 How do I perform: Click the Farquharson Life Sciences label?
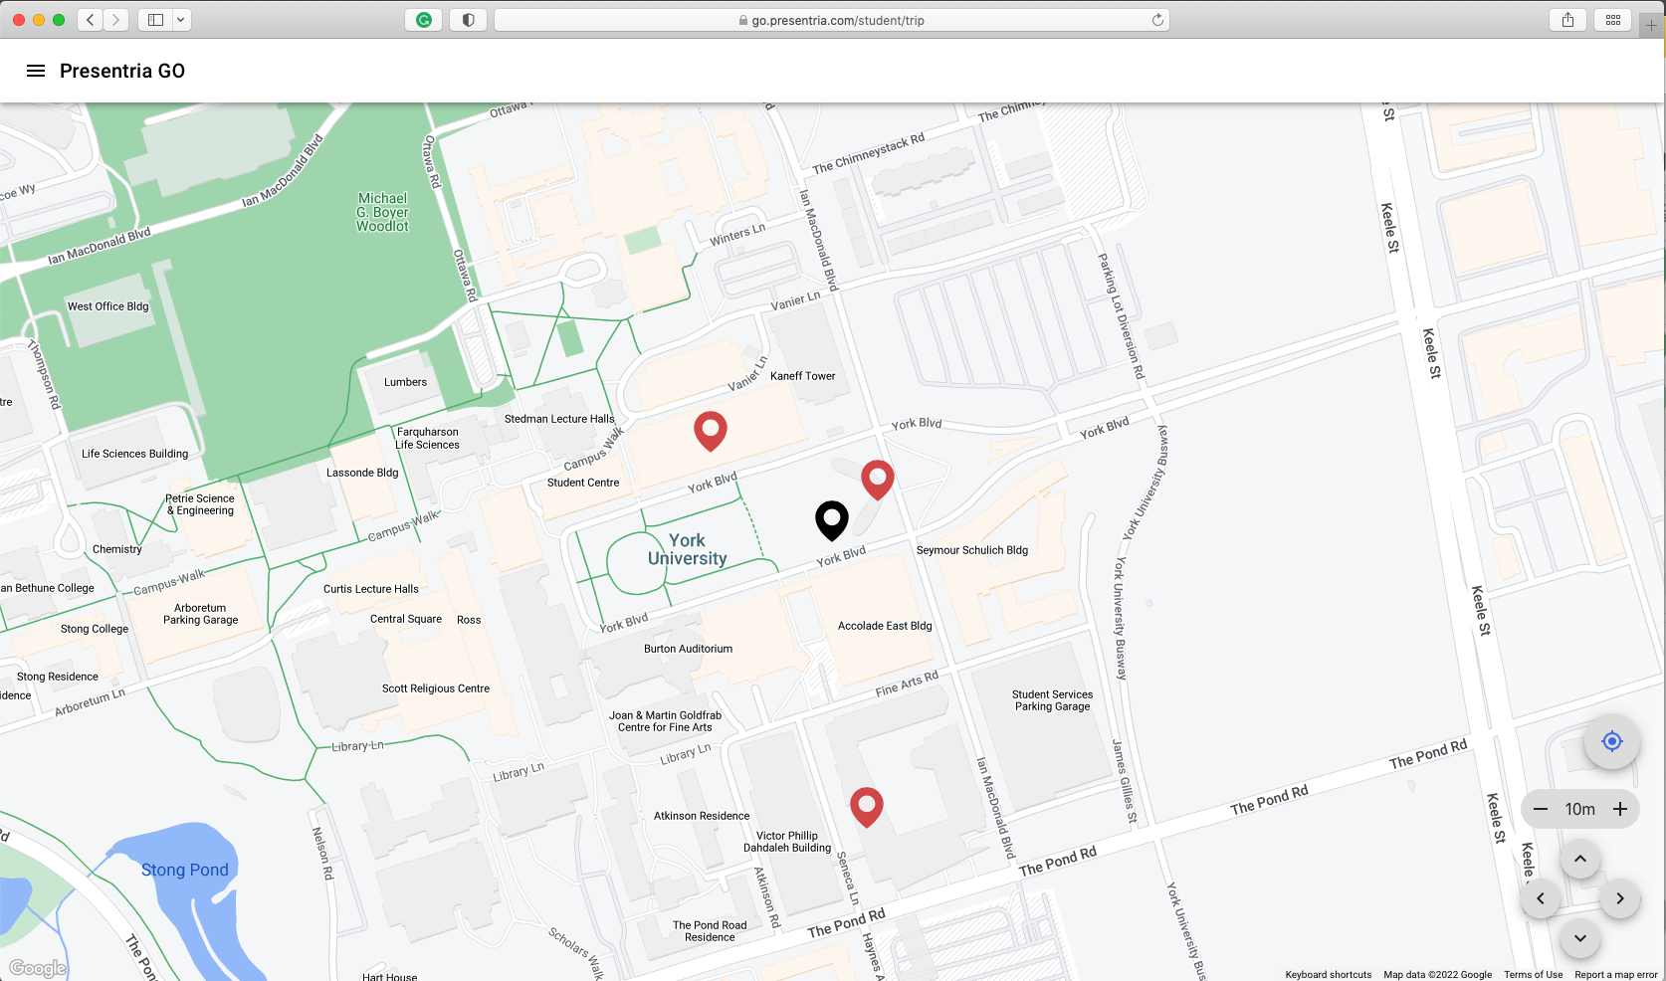pyautogui.click(x=428, y=439)
